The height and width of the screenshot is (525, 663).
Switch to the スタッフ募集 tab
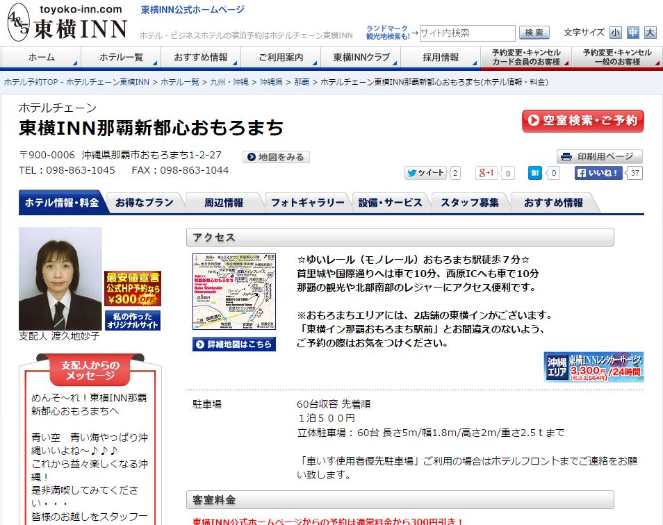pos(469,203)
